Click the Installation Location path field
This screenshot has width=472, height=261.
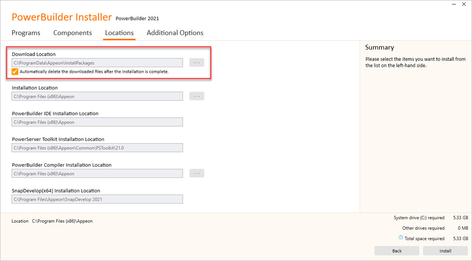(97, 96)
